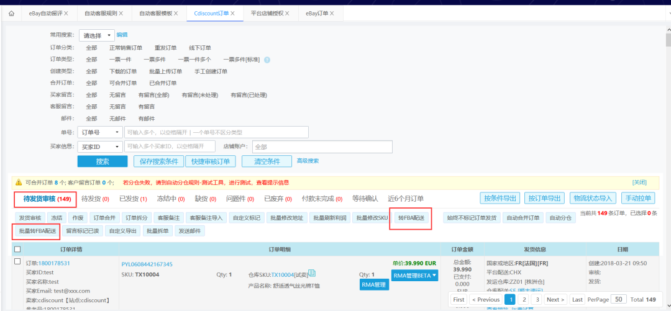Close the Cdiscount订单 tab
671x311 pixels.
234,13
